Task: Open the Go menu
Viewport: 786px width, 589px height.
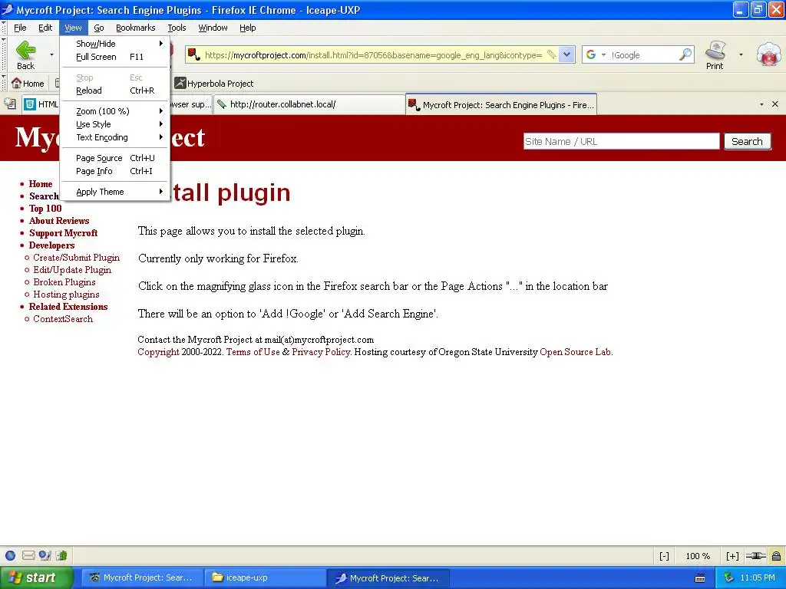Action: click(99, 28)
